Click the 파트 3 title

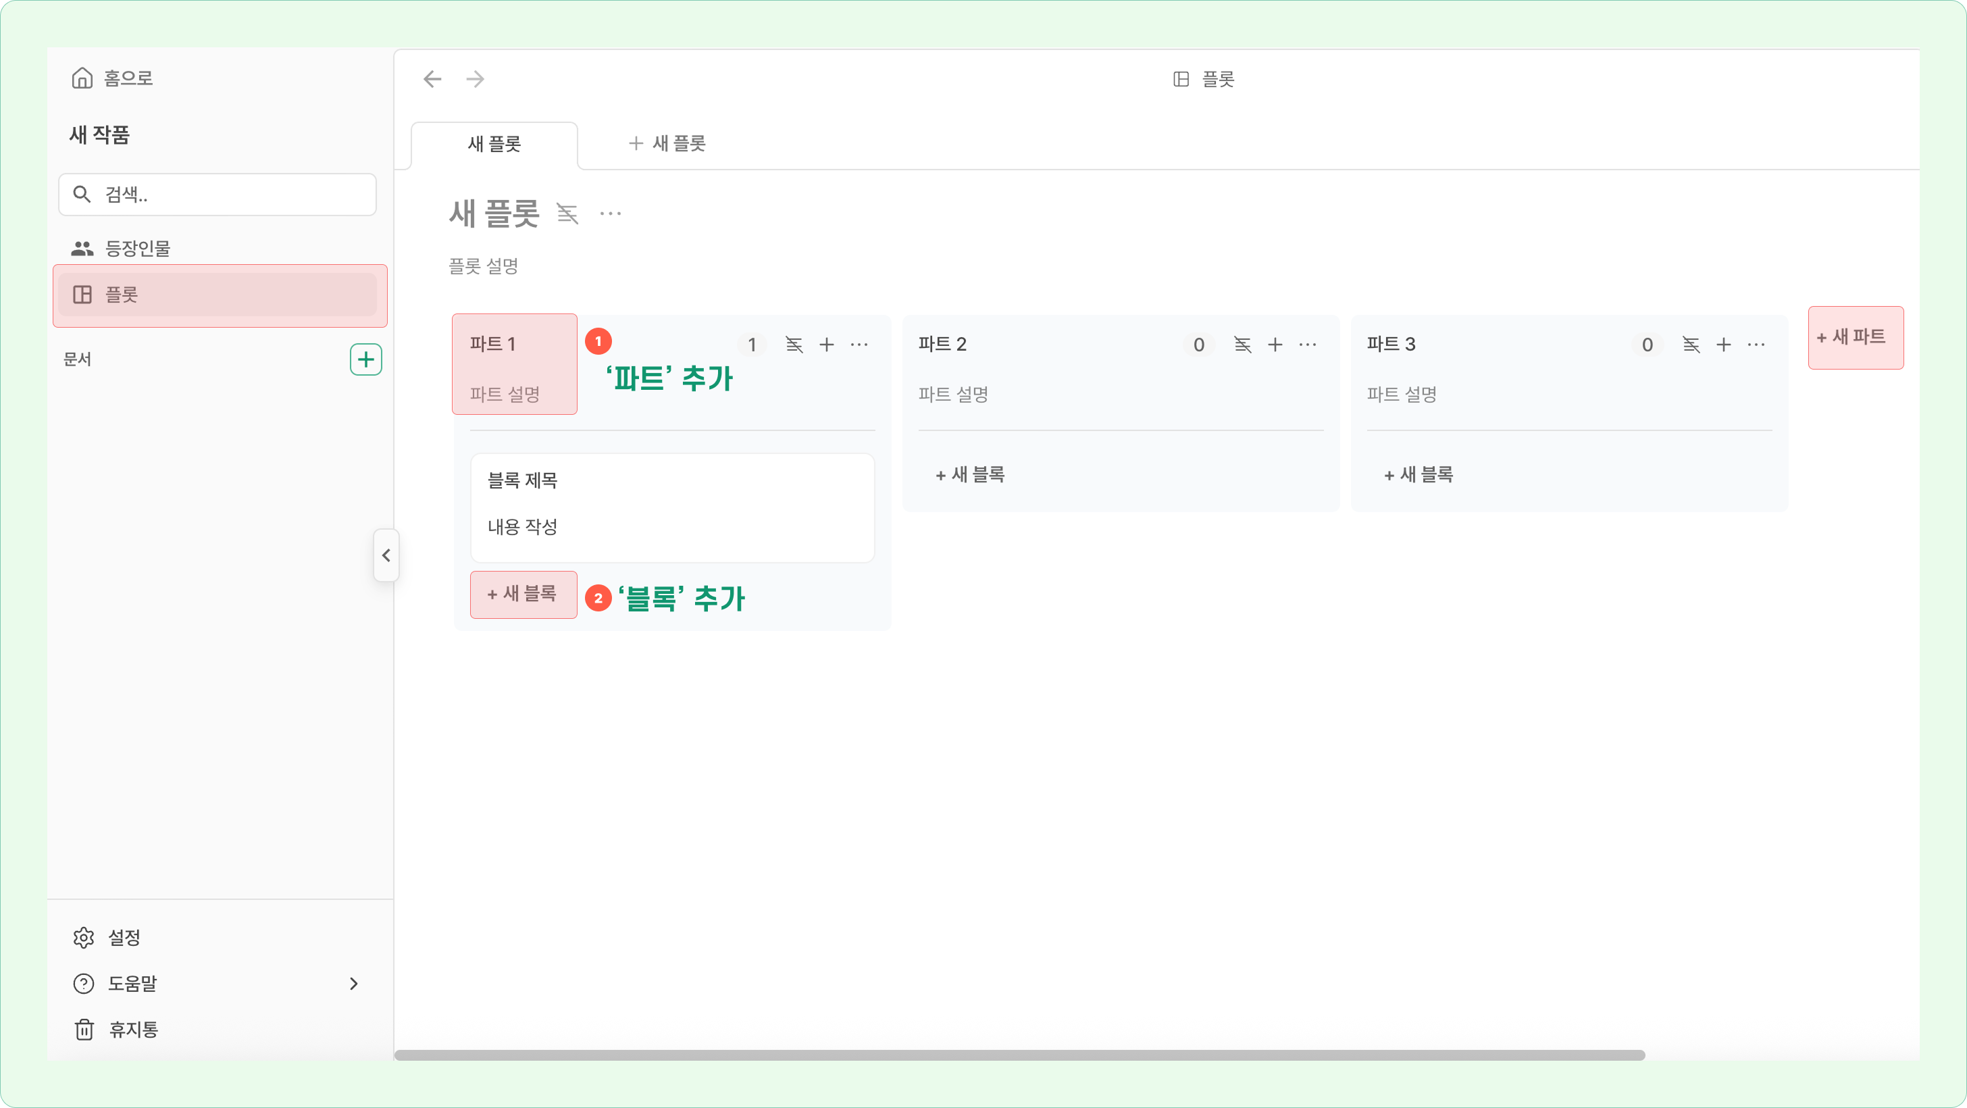(x=1391, y=345)
